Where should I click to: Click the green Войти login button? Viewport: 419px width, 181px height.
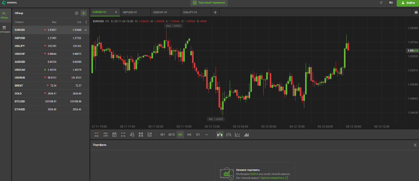(x=408, y=3)
